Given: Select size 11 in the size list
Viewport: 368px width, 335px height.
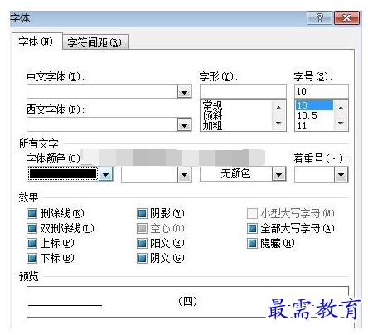Looking at the screenshot, I should click(314, 125).
